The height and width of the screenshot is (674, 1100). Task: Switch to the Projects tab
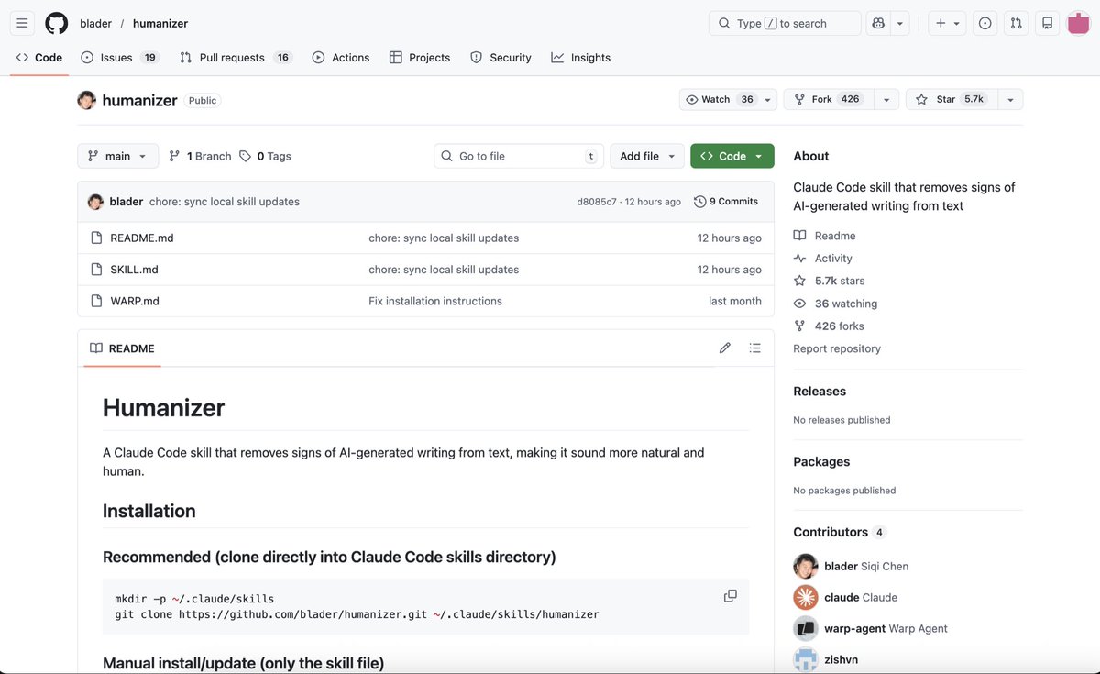tap(420, 57)
